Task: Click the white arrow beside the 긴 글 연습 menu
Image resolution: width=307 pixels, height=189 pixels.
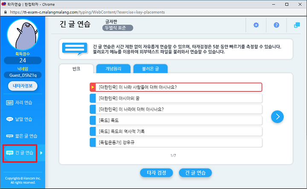Action: pyautogui.click(x=41, y=153)
